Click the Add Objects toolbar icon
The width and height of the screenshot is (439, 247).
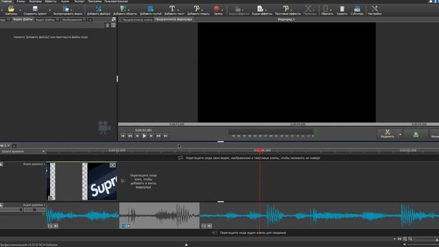pyautogui.click(x=123, y=9)
